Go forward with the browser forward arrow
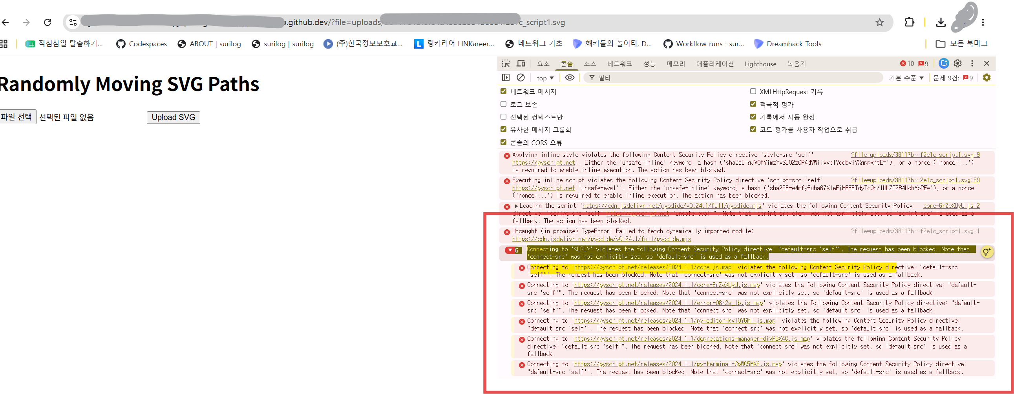 point(26,22)
